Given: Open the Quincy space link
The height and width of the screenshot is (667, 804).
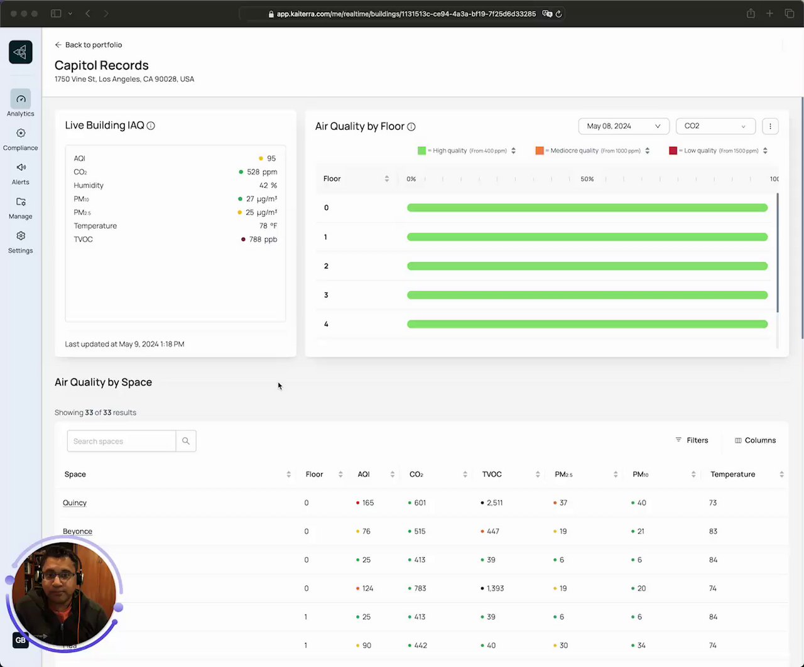Looking at the screenshot, I should click(75, 502).
